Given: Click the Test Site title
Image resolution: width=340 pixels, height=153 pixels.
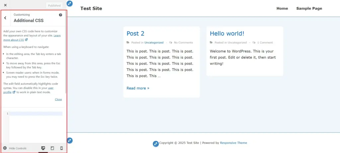Looking at the screenshot, I should (x=91, y=8).
